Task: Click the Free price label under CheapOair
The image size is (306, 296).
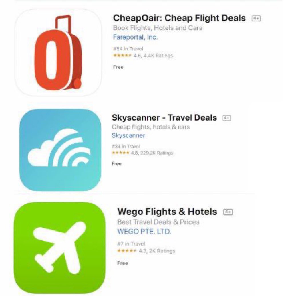Action: pyautogui.click(x=118, y=67)
